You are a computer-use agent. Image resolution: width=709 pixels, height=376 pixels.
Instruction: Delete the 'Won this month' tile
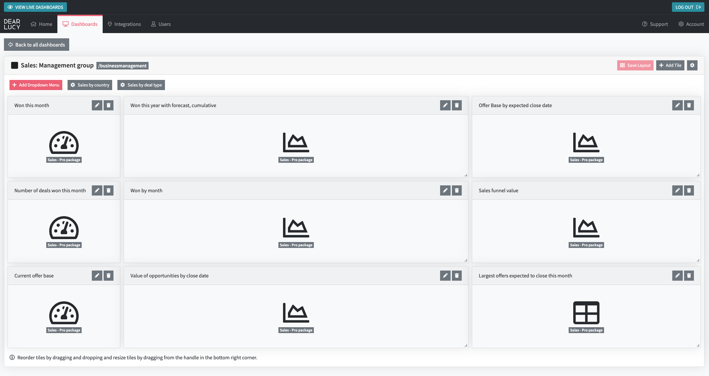coord(109,105)
